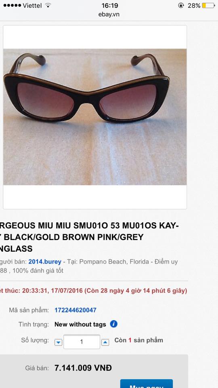Viewport: 218px width, 388px height.
Task: Tap the 16:19 clock in status bar
Action: 110,5
